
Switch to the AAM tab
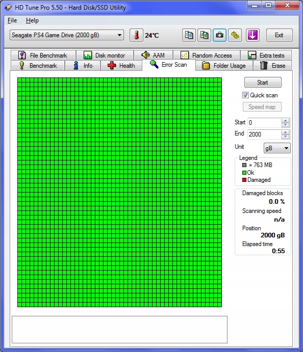[x=153, y=55]
